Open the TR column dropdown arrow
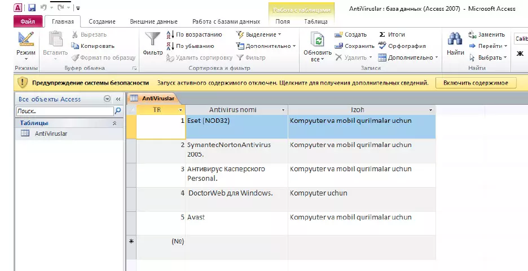 coord(181,110)
